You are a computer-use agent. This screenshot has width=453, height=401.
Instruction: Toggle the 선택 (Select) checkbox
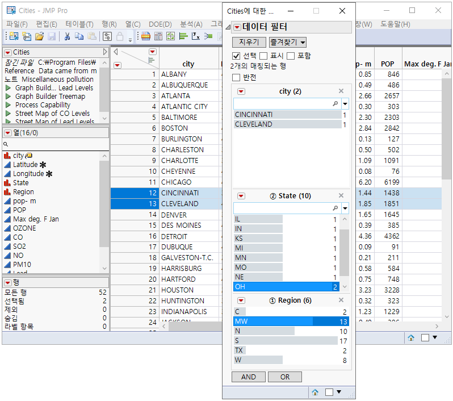(236, 56)
